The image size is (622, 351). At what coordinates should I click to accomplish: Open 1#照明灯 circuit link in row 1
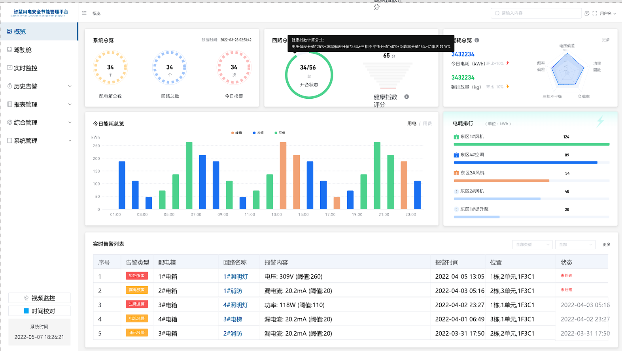pyautogui.click(x=236, y=276)
